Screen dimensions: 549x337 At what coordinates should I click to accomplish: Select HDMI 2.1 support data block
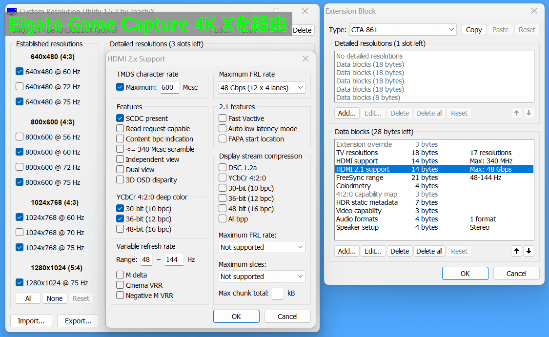[434, 169]
